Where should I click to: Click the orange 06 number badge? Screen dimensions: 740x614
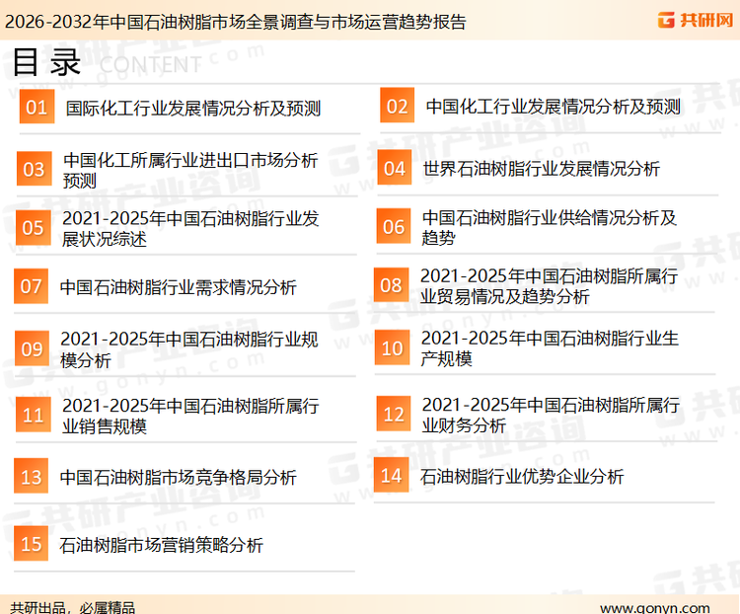point(394,226)
